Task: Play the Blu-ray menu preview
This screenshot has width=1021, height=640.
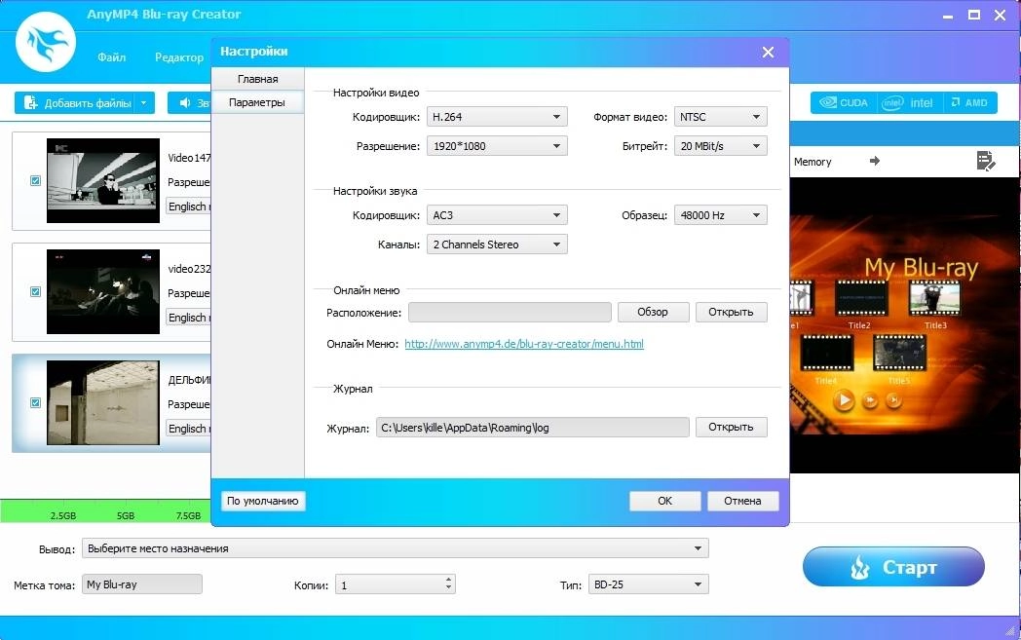Action: [844, 399]
